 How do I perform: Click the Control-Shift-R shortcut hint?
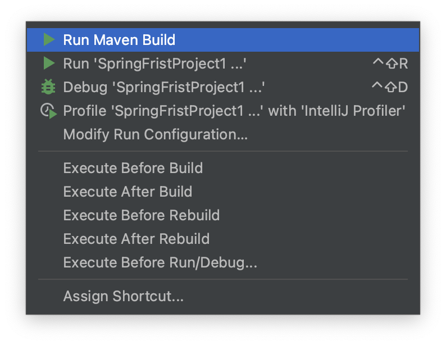[x=390, y=63]
